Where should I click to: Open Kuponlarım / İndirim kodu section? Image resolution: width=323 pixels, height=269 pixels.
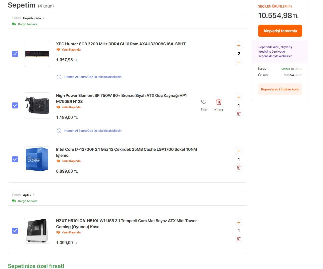click(280, 89)
